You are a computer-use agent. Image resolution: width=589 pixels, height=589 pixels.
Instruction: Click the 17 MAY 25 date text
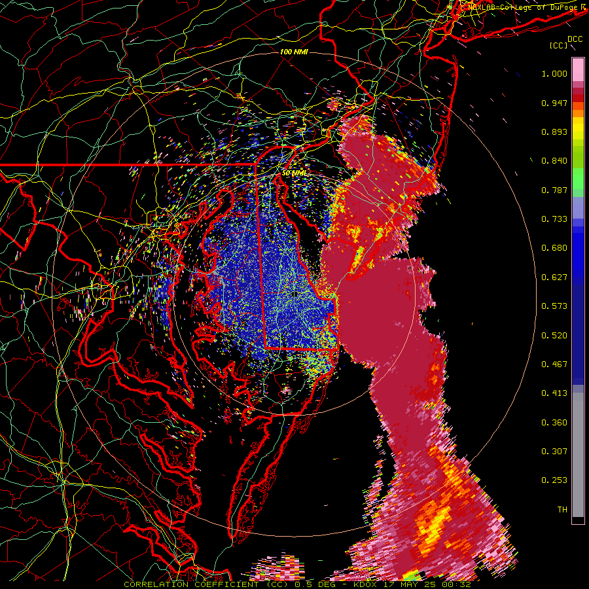[x=411, y=584]
